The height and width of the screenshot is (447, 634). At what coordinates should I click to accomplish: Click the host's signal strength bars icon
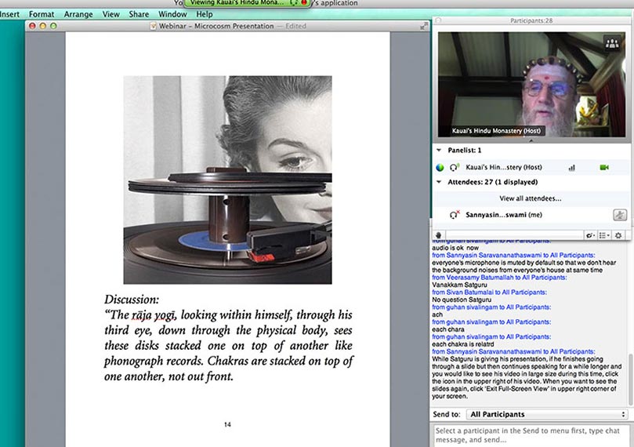[x=571, y=167]
